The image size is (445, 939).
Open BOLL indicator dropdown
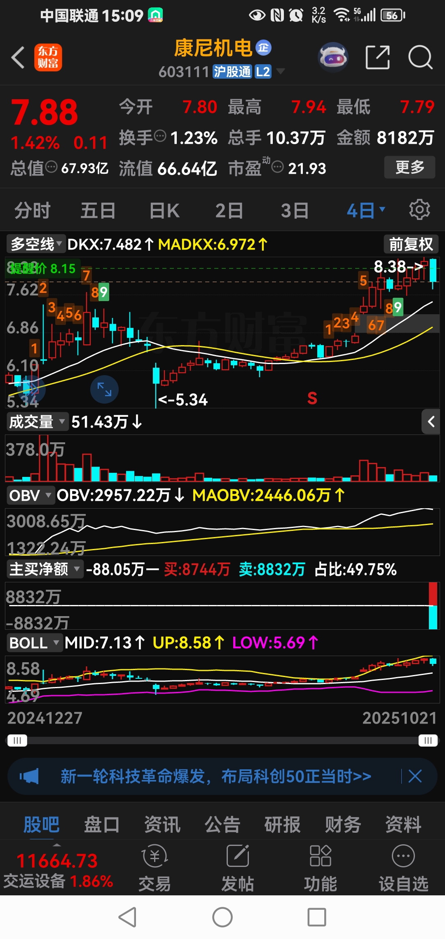34,642
